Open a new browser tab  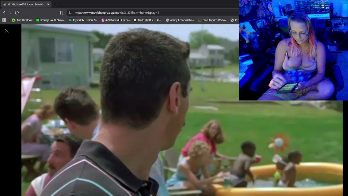pos(56,4)
